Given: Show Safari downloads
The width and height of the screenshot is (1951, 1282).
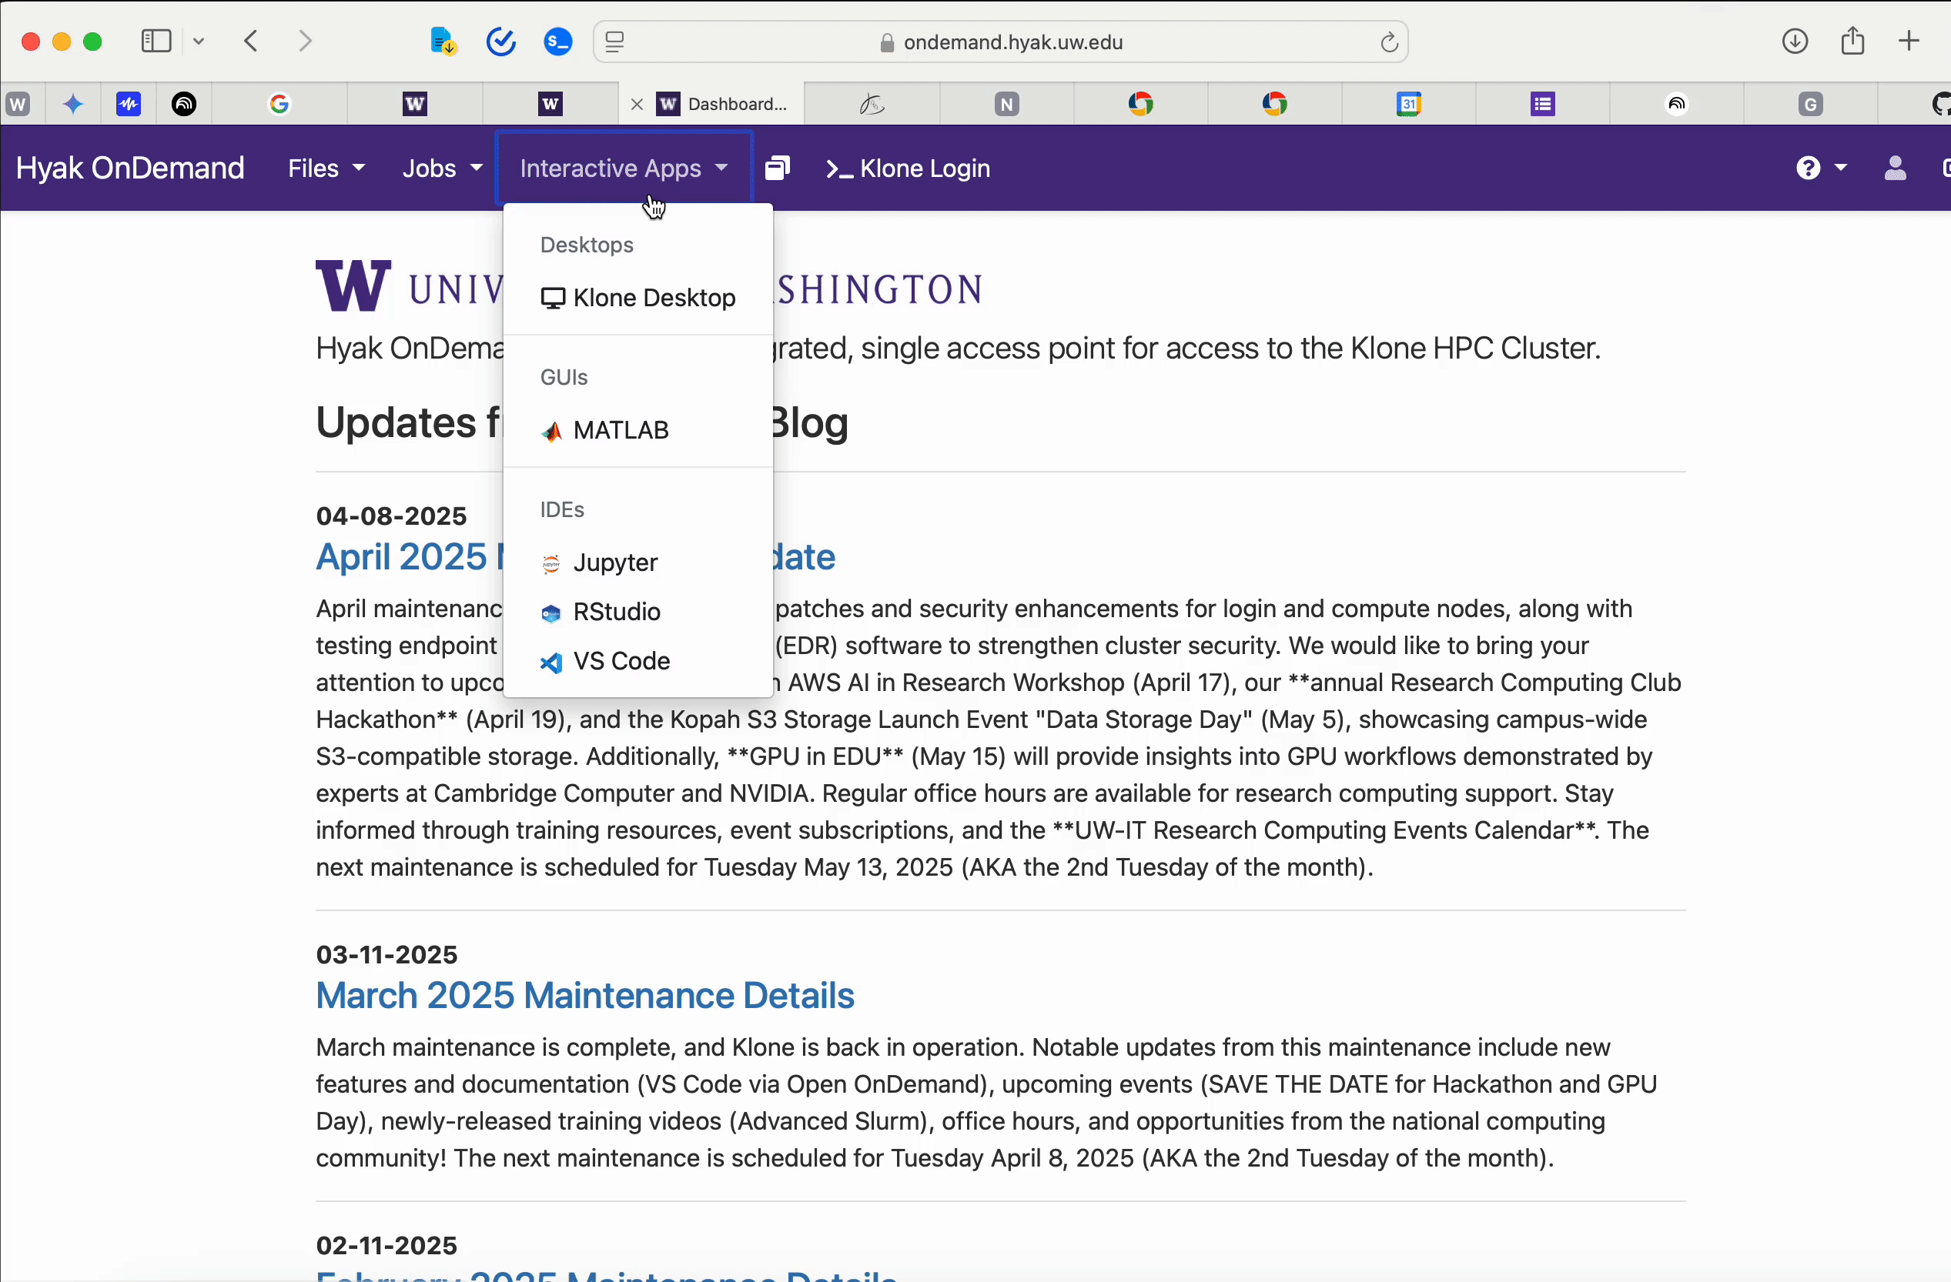Looking at the screenshot, I should pos(1795,41).
